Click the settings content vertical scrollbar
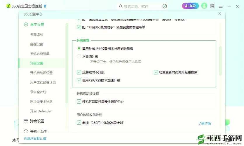This screenshot has height=146, width=244. click(x=220, y=61)
